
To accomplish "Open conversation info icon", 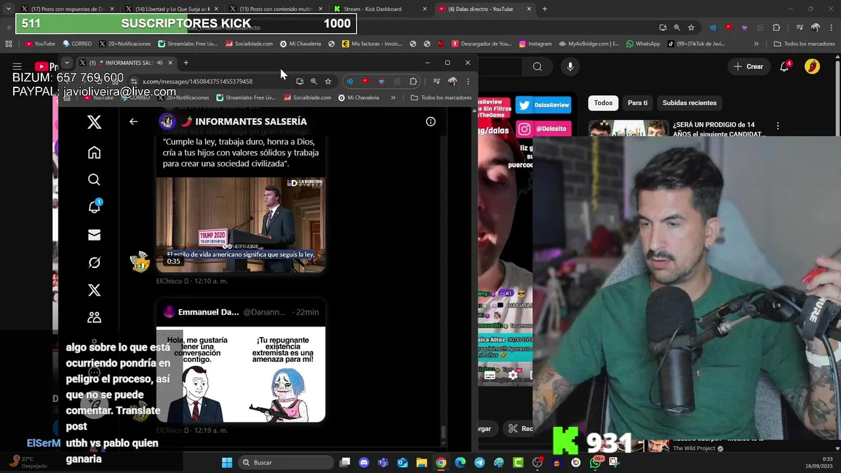I will tap(430, 122).
